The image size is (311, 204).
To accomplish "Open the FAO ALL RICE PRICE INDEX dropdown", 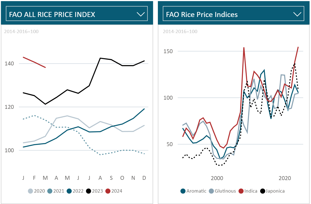I will 76,14.
